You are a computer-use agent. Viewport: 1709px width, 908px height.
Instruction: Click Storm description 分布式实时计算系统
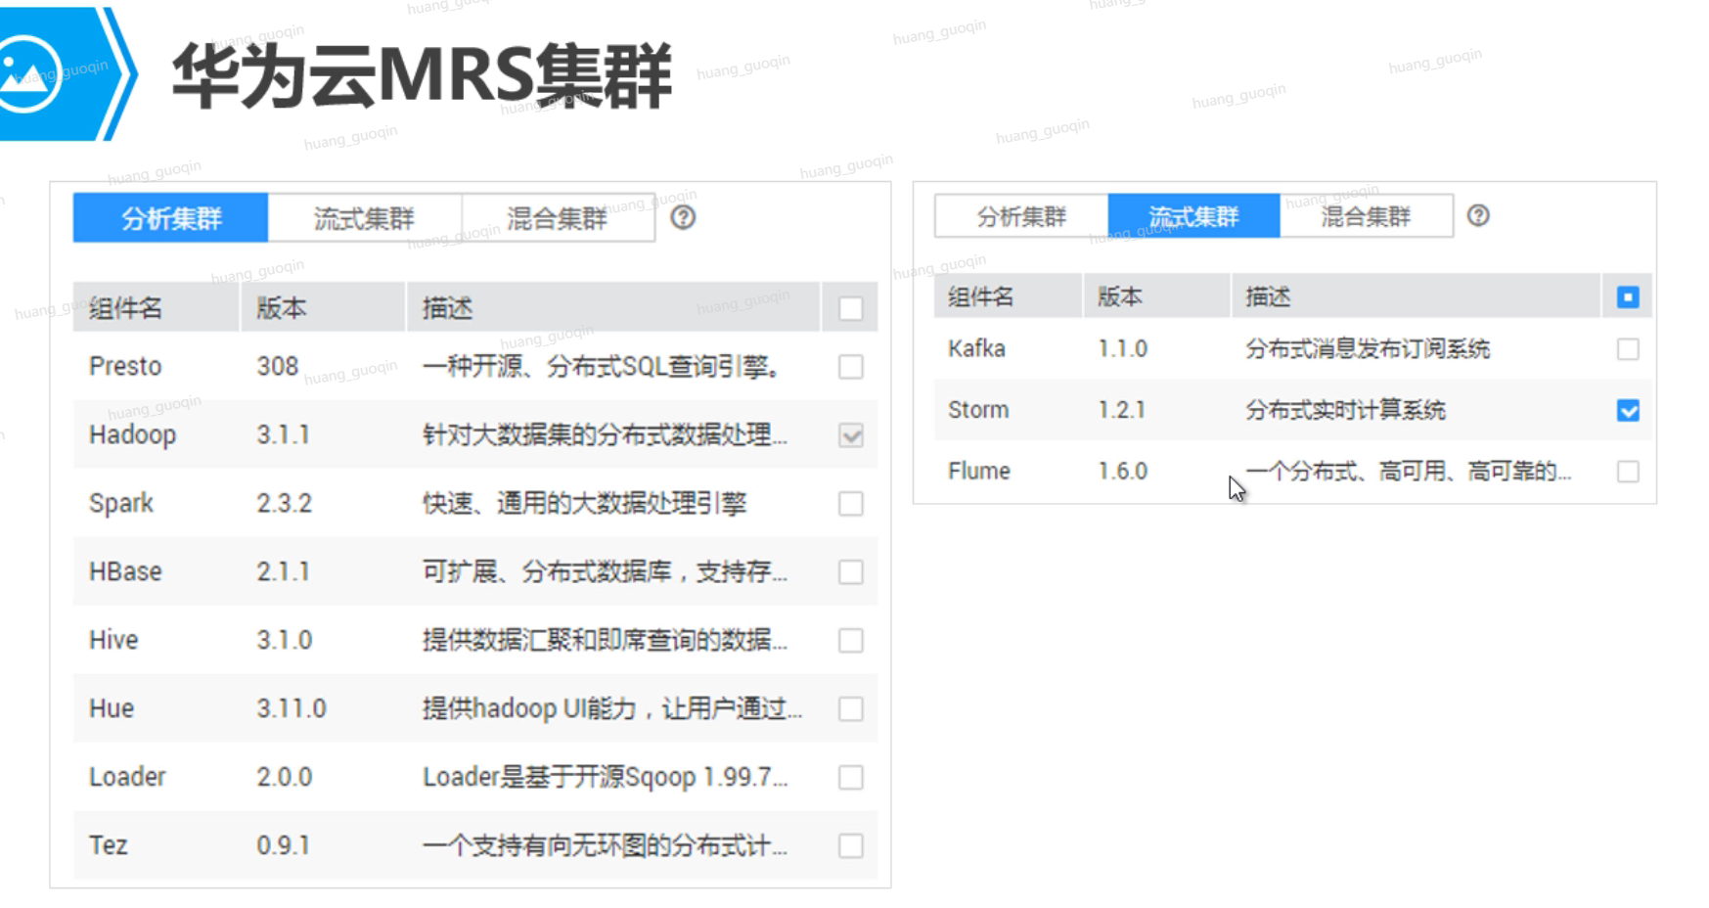(1345, 409)
